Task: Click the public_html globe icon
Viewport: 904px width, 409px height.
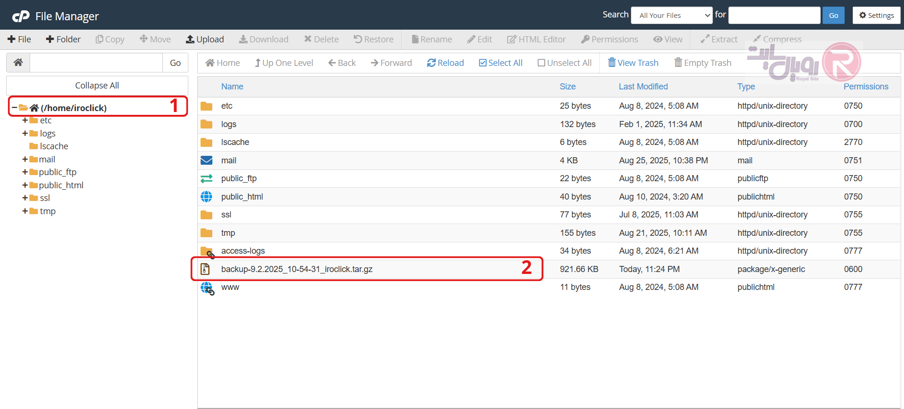Action: pos(206,197)
